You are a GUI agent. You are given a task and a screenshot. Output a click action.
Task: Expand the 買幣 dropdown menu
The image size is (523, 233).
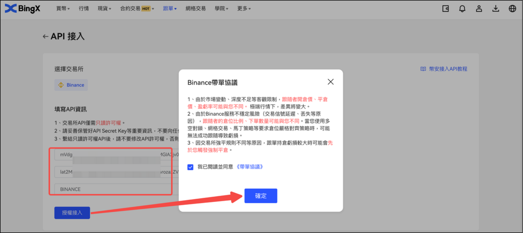pyautogui.click(x=63, y=9)
